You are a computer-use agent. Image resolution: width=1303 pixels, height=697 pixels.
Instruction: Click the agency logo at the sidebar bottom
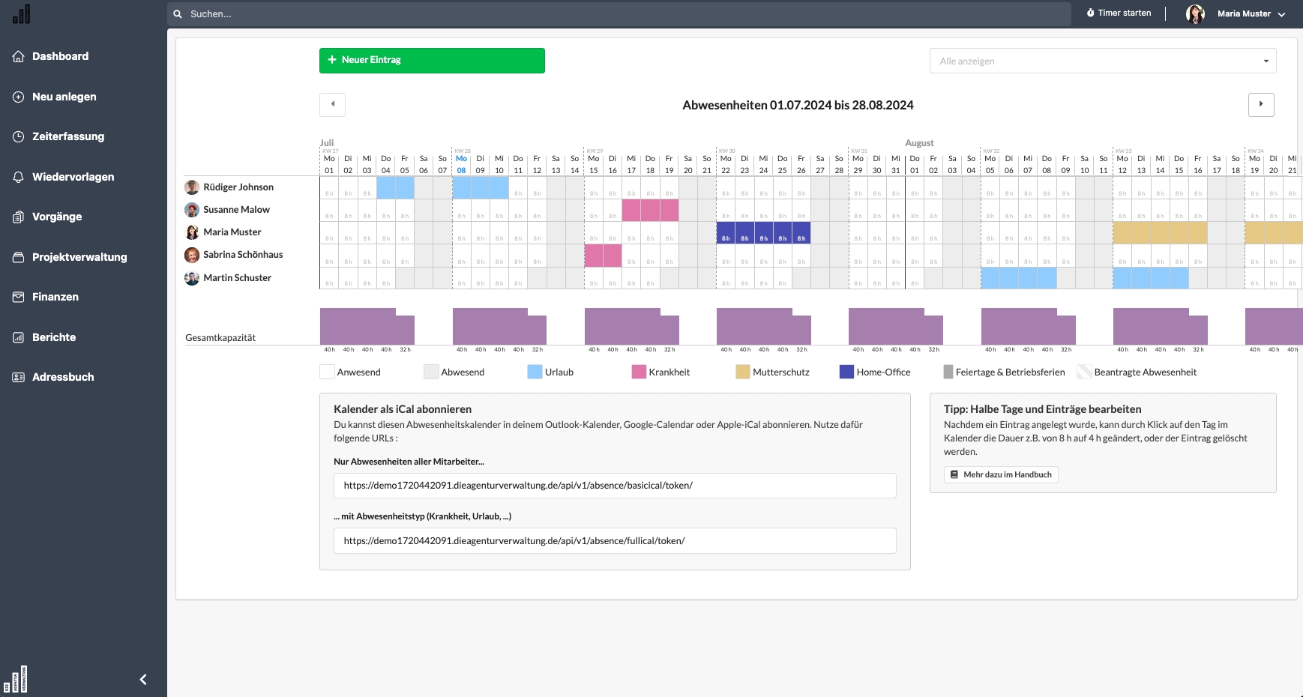tap(15, 680)
